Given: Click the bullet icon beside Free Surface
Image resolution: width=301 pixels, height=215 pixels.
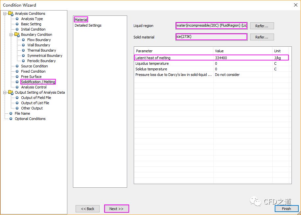Looking at the screenshot, I should [x=17, y=77].
